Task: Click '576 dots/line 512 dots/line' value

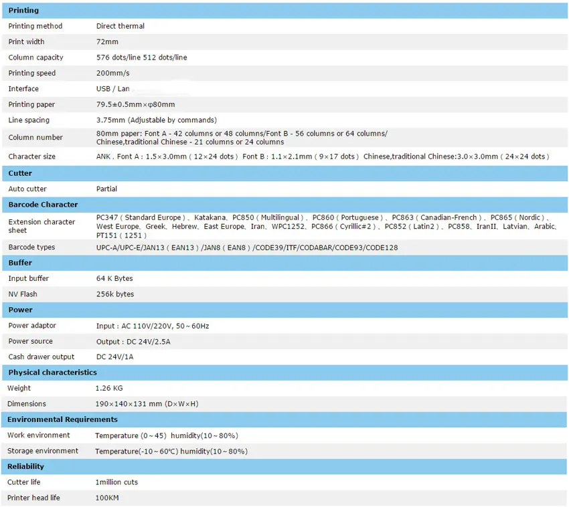Action: 141,58
